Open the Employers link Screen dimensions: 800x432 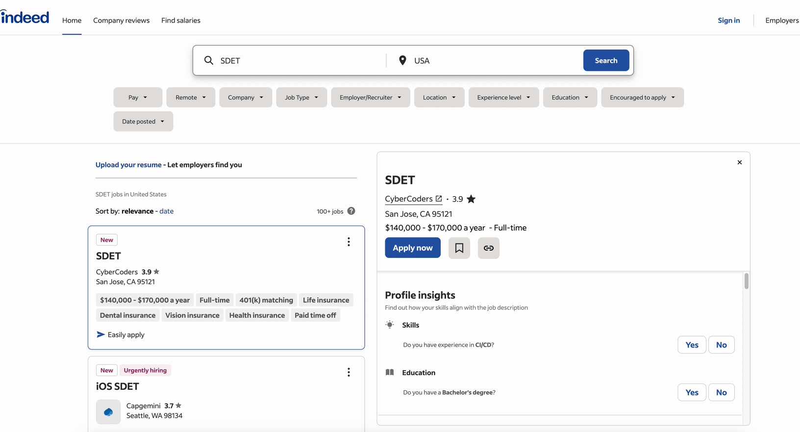[782, 20]
